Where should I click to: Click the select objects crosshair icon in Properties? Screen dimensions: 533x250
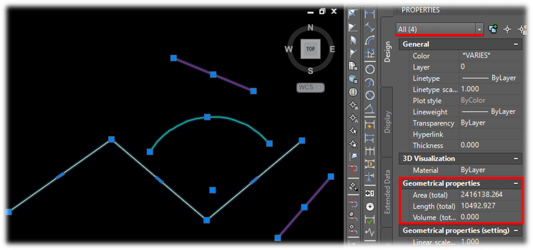point(507,29)
